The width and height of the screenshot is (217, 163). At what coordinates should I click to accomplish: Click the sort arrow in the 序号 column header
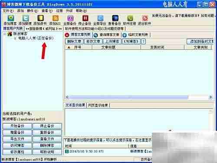point(69,47)
